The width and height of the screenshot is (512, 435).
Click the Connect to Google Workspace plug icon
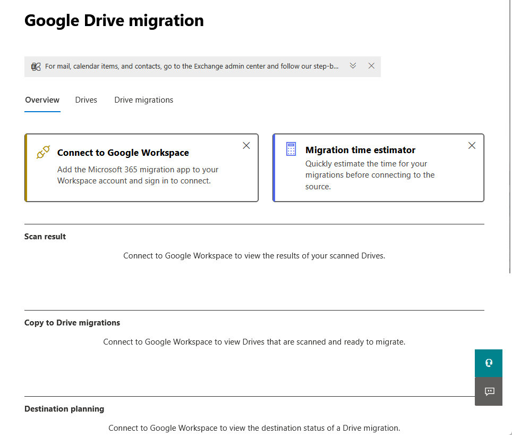tap(43, 152)
